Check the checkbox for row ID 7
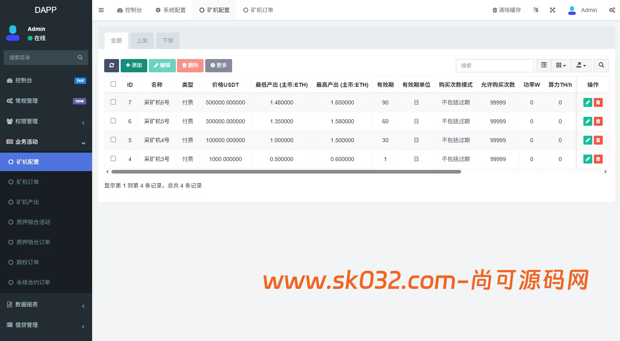The width and height of the screenshot is (620, 341). [113, 102]
